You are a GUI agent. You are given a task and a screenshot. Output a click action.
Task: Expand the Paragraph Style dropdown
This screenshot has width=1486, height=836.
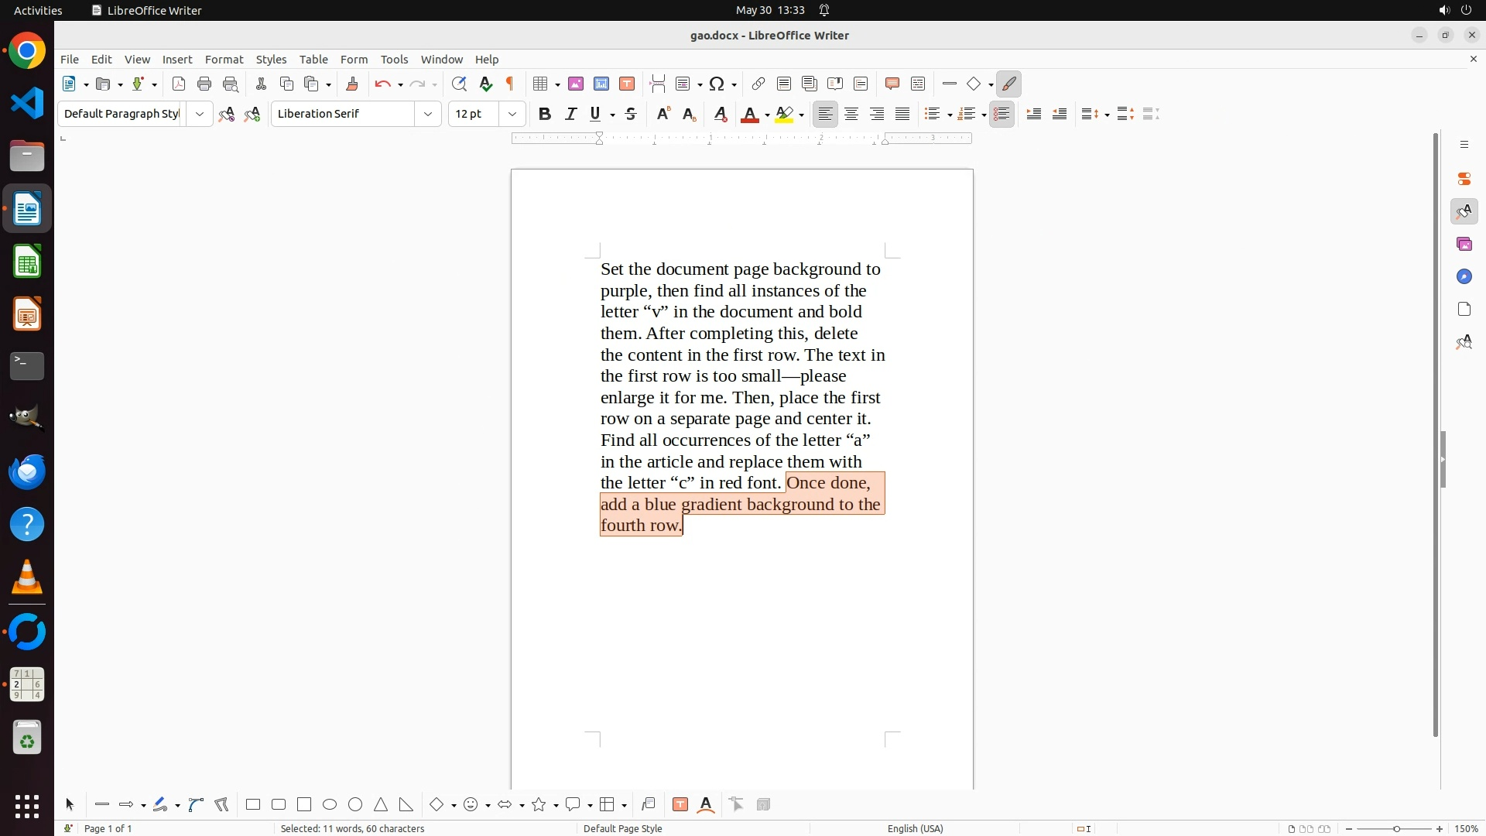tap(200, 114)
